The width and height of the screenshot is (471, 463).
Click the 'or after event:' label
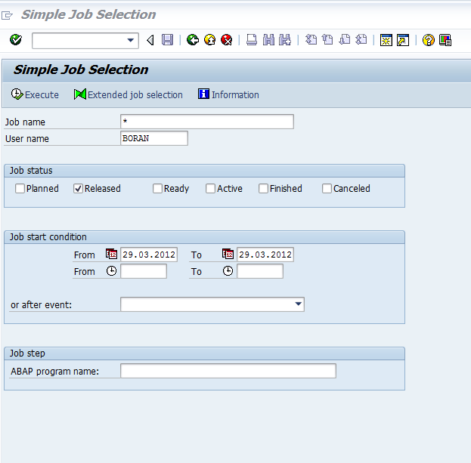click(x=41, y=305)
